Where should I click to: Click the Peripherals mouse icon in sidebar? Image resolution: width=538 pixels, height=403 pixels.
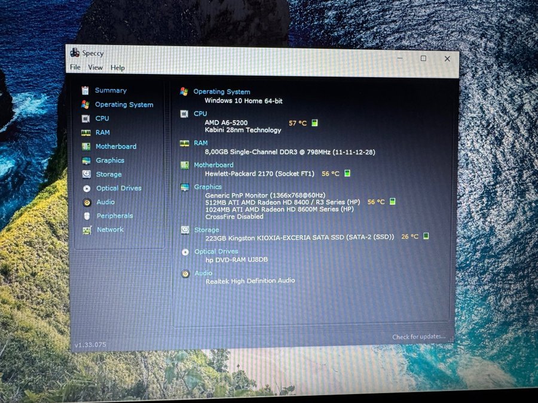87,216
